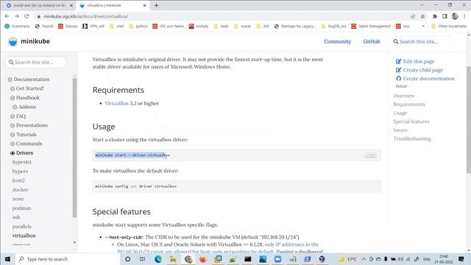Click the share page icon in address bar
The height and width of the screenshot is (265, 471).
pyautogui.click(x=413, y=16)
